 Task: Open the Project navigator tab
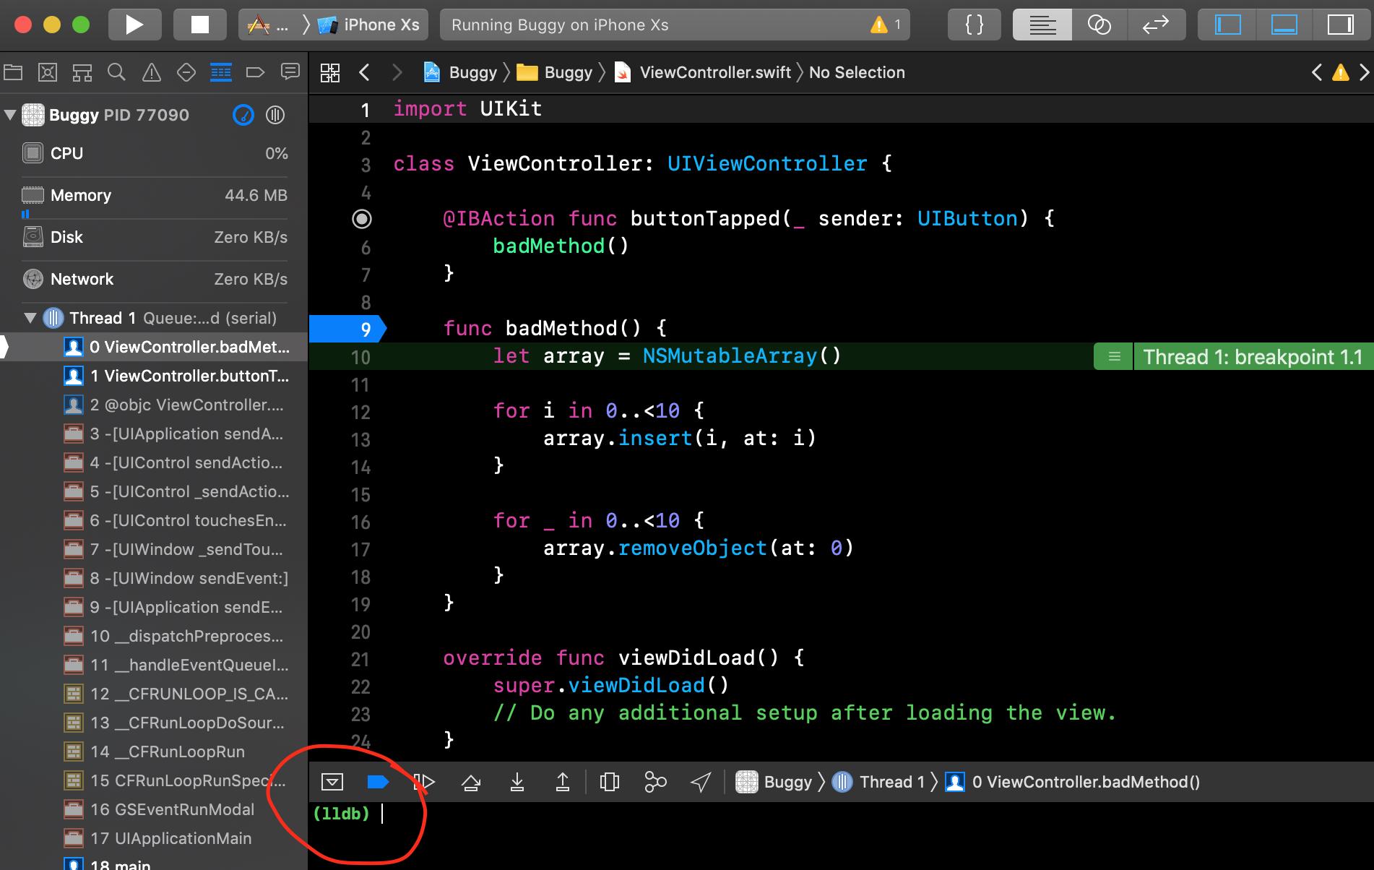point(13,72)
